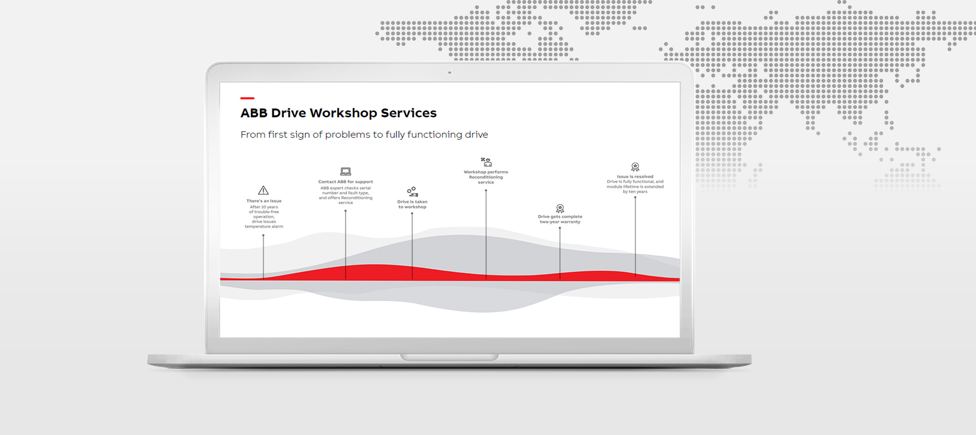The width and height of the screenshot is (976, 435).
Task: Click the 'There's an issue' label
Action: tap(264, 201)
